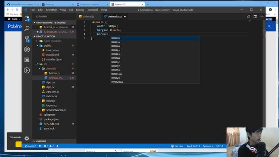Click the lightning bolt icon in status bar

coord(58,146)
